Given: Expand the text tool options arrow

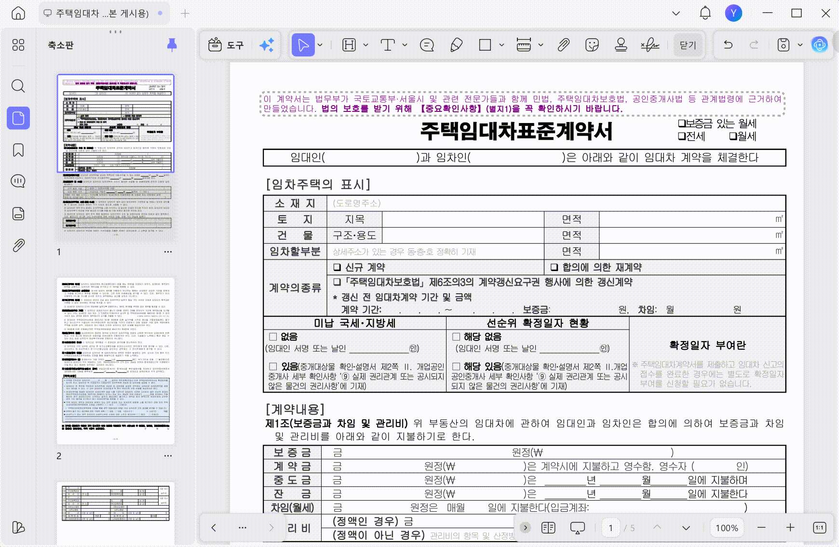Looking at the screenshot, I should pyautogui.click(x=405, y=45).
